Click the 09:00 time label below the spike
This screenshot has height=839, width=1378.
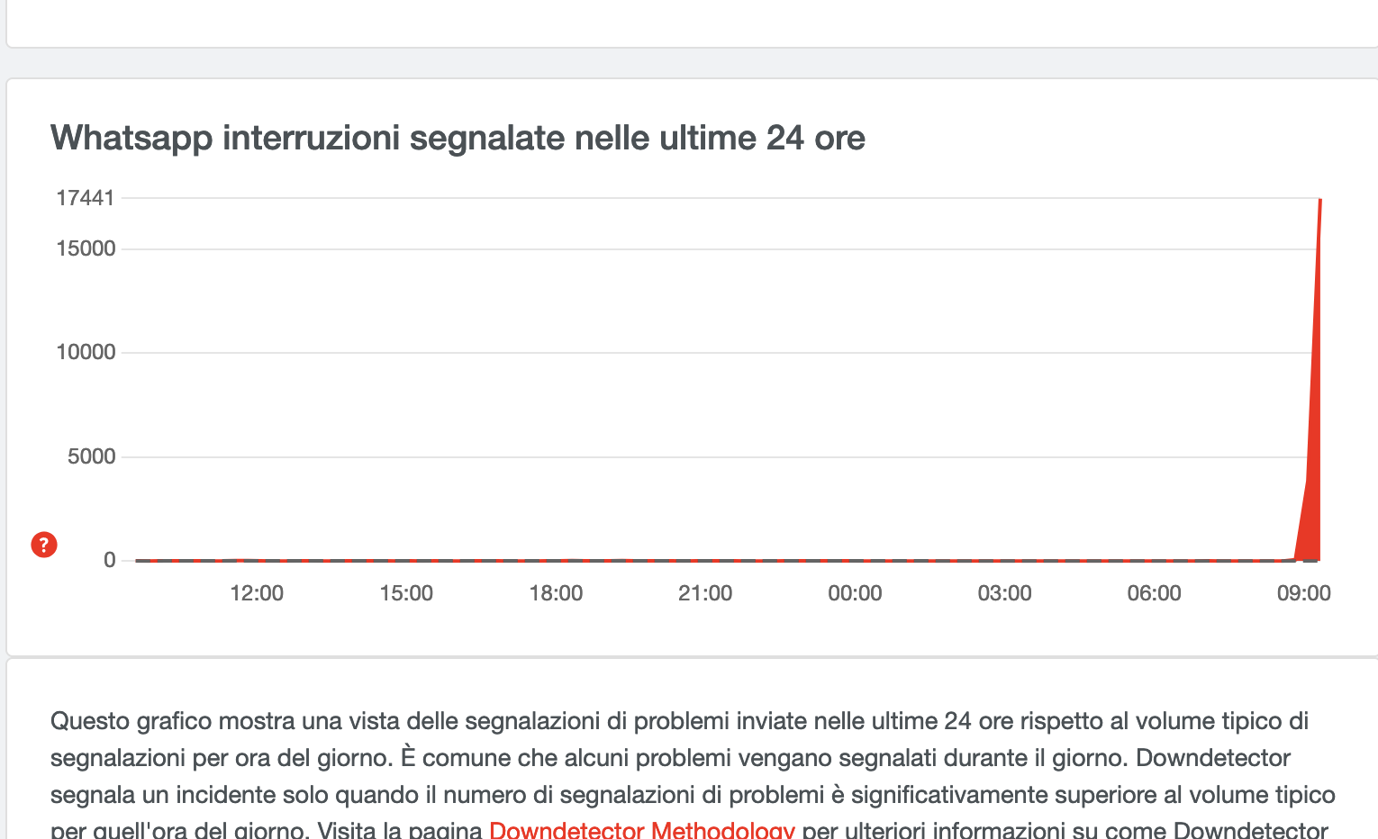(1303, 592)
